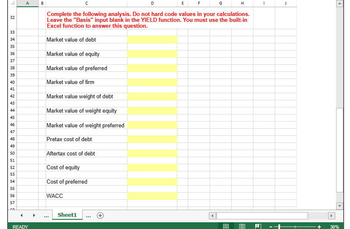Click the "Market value of equity" label
The image size is (350, 229).
tap(73, 54)
